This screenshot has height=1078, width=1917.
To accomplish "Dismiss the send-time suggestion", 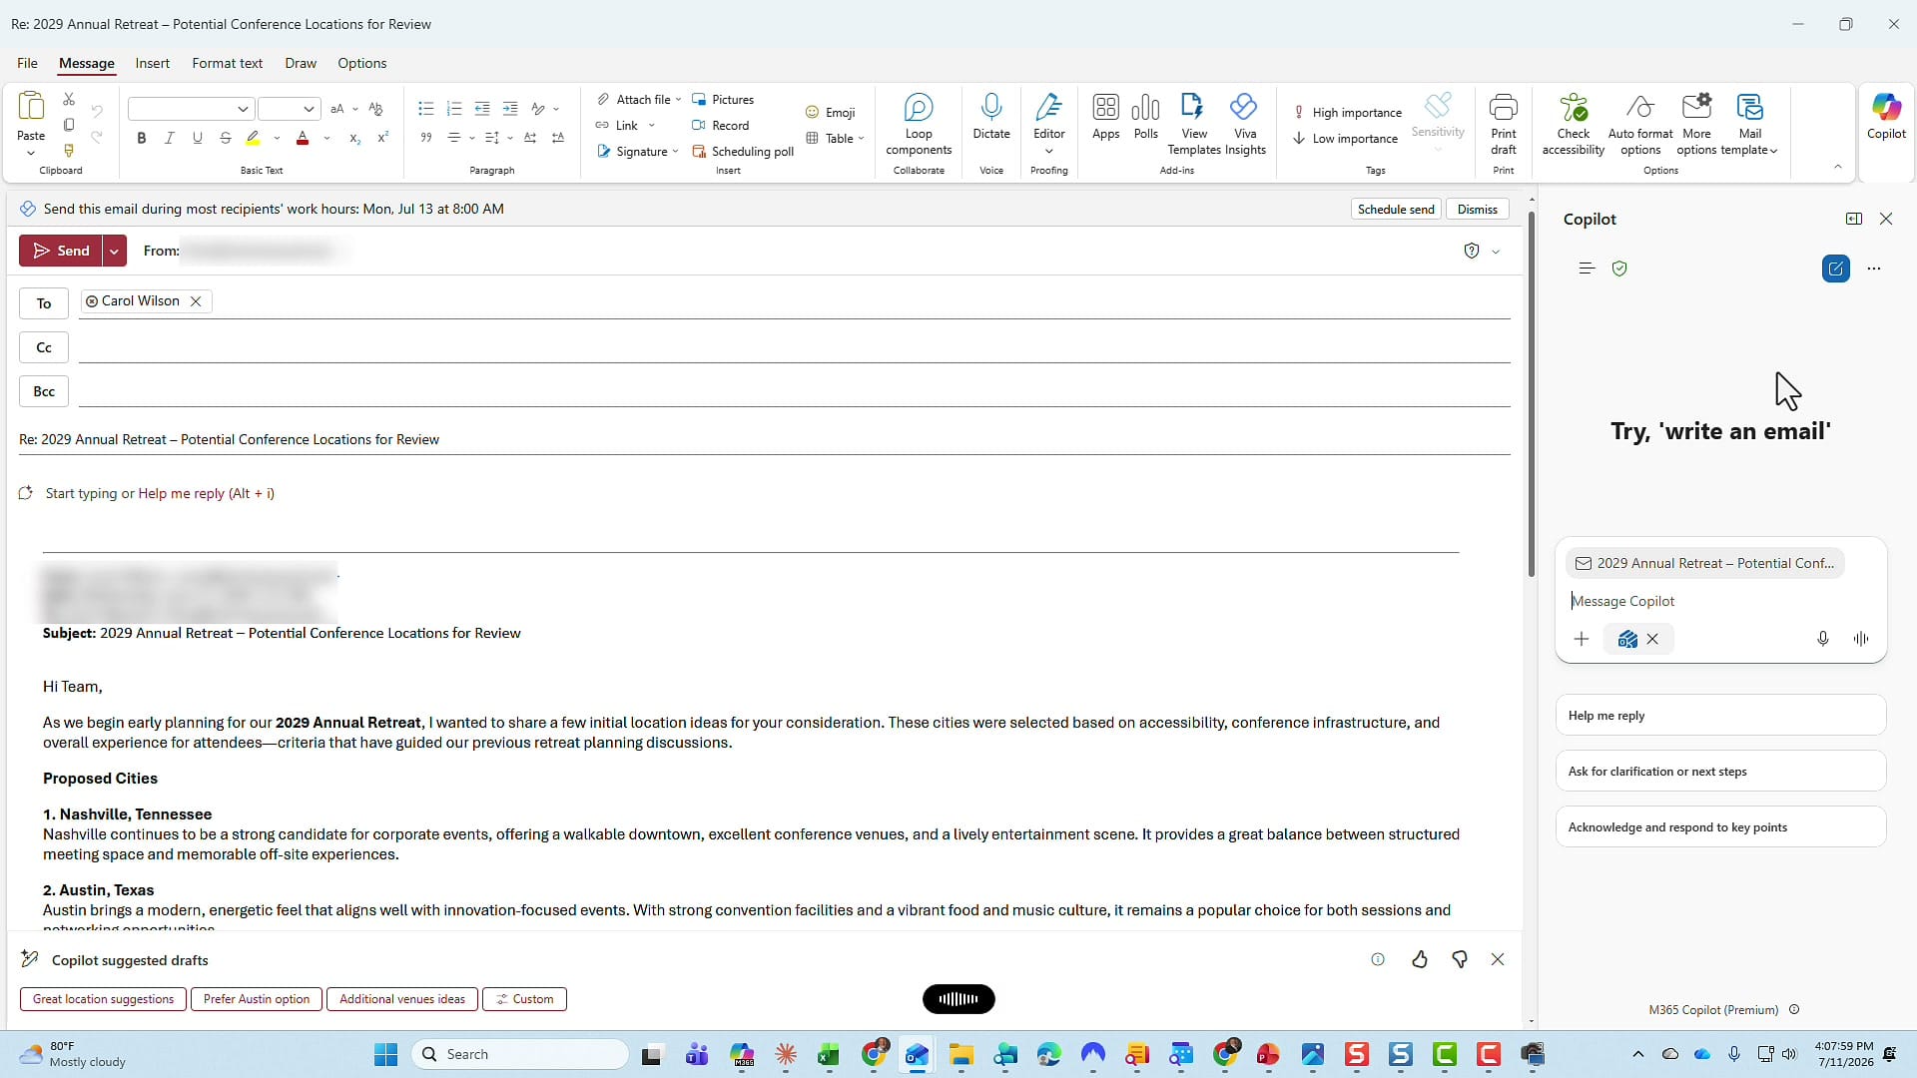I will (1477, 209).
